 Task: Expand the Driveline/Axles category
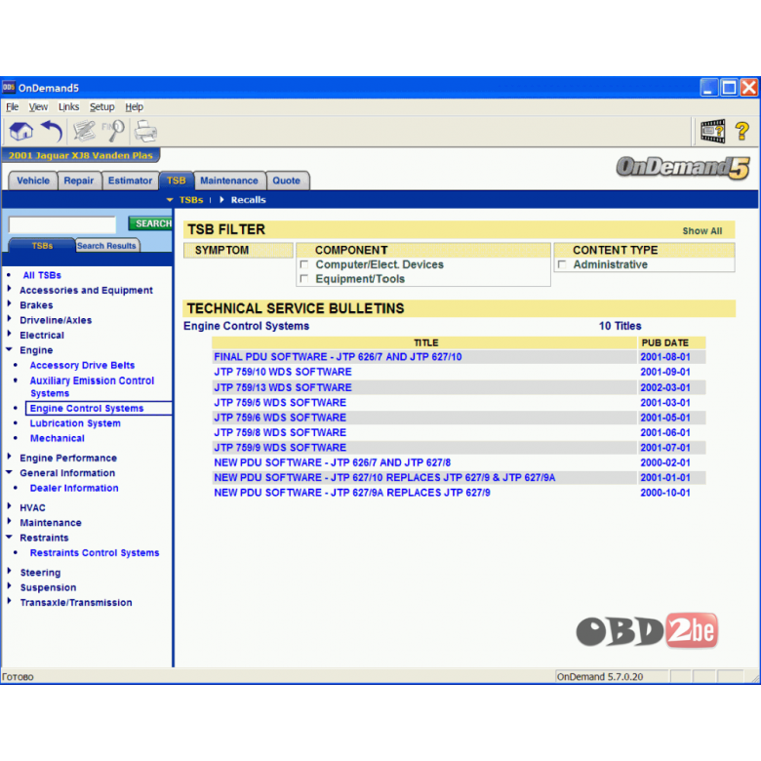pos(9,319)
